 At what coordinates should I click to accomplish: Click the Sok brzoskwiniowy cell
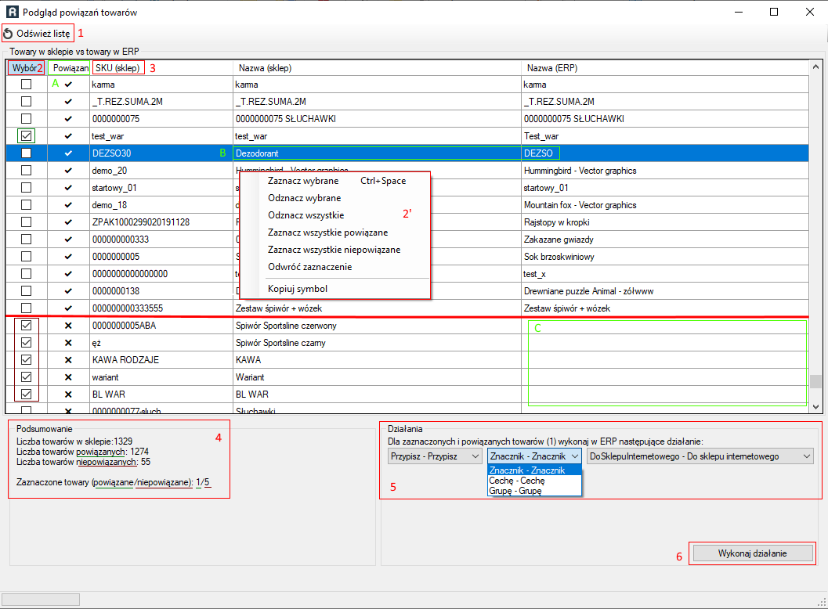[x=665, y=257]
